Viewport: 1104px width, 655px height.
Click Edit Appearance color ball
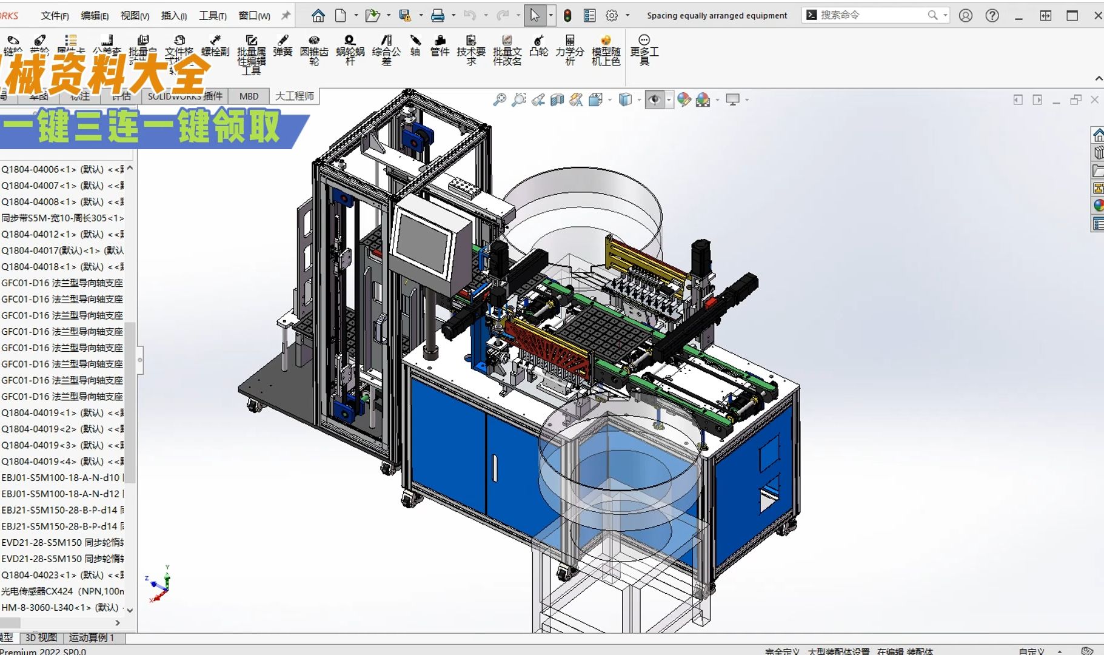tap(684, 99)
